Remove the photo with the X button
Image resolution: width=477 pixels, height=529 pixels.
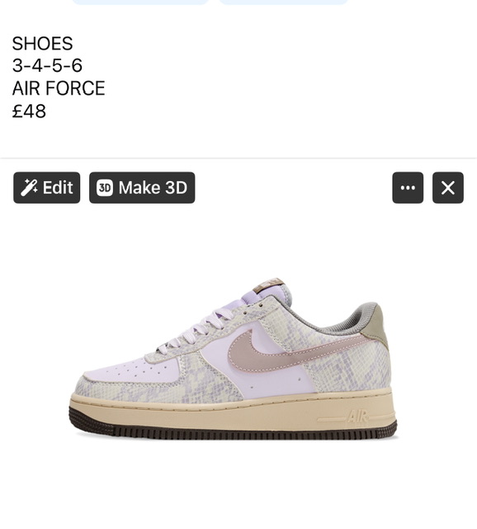(447, 188)
